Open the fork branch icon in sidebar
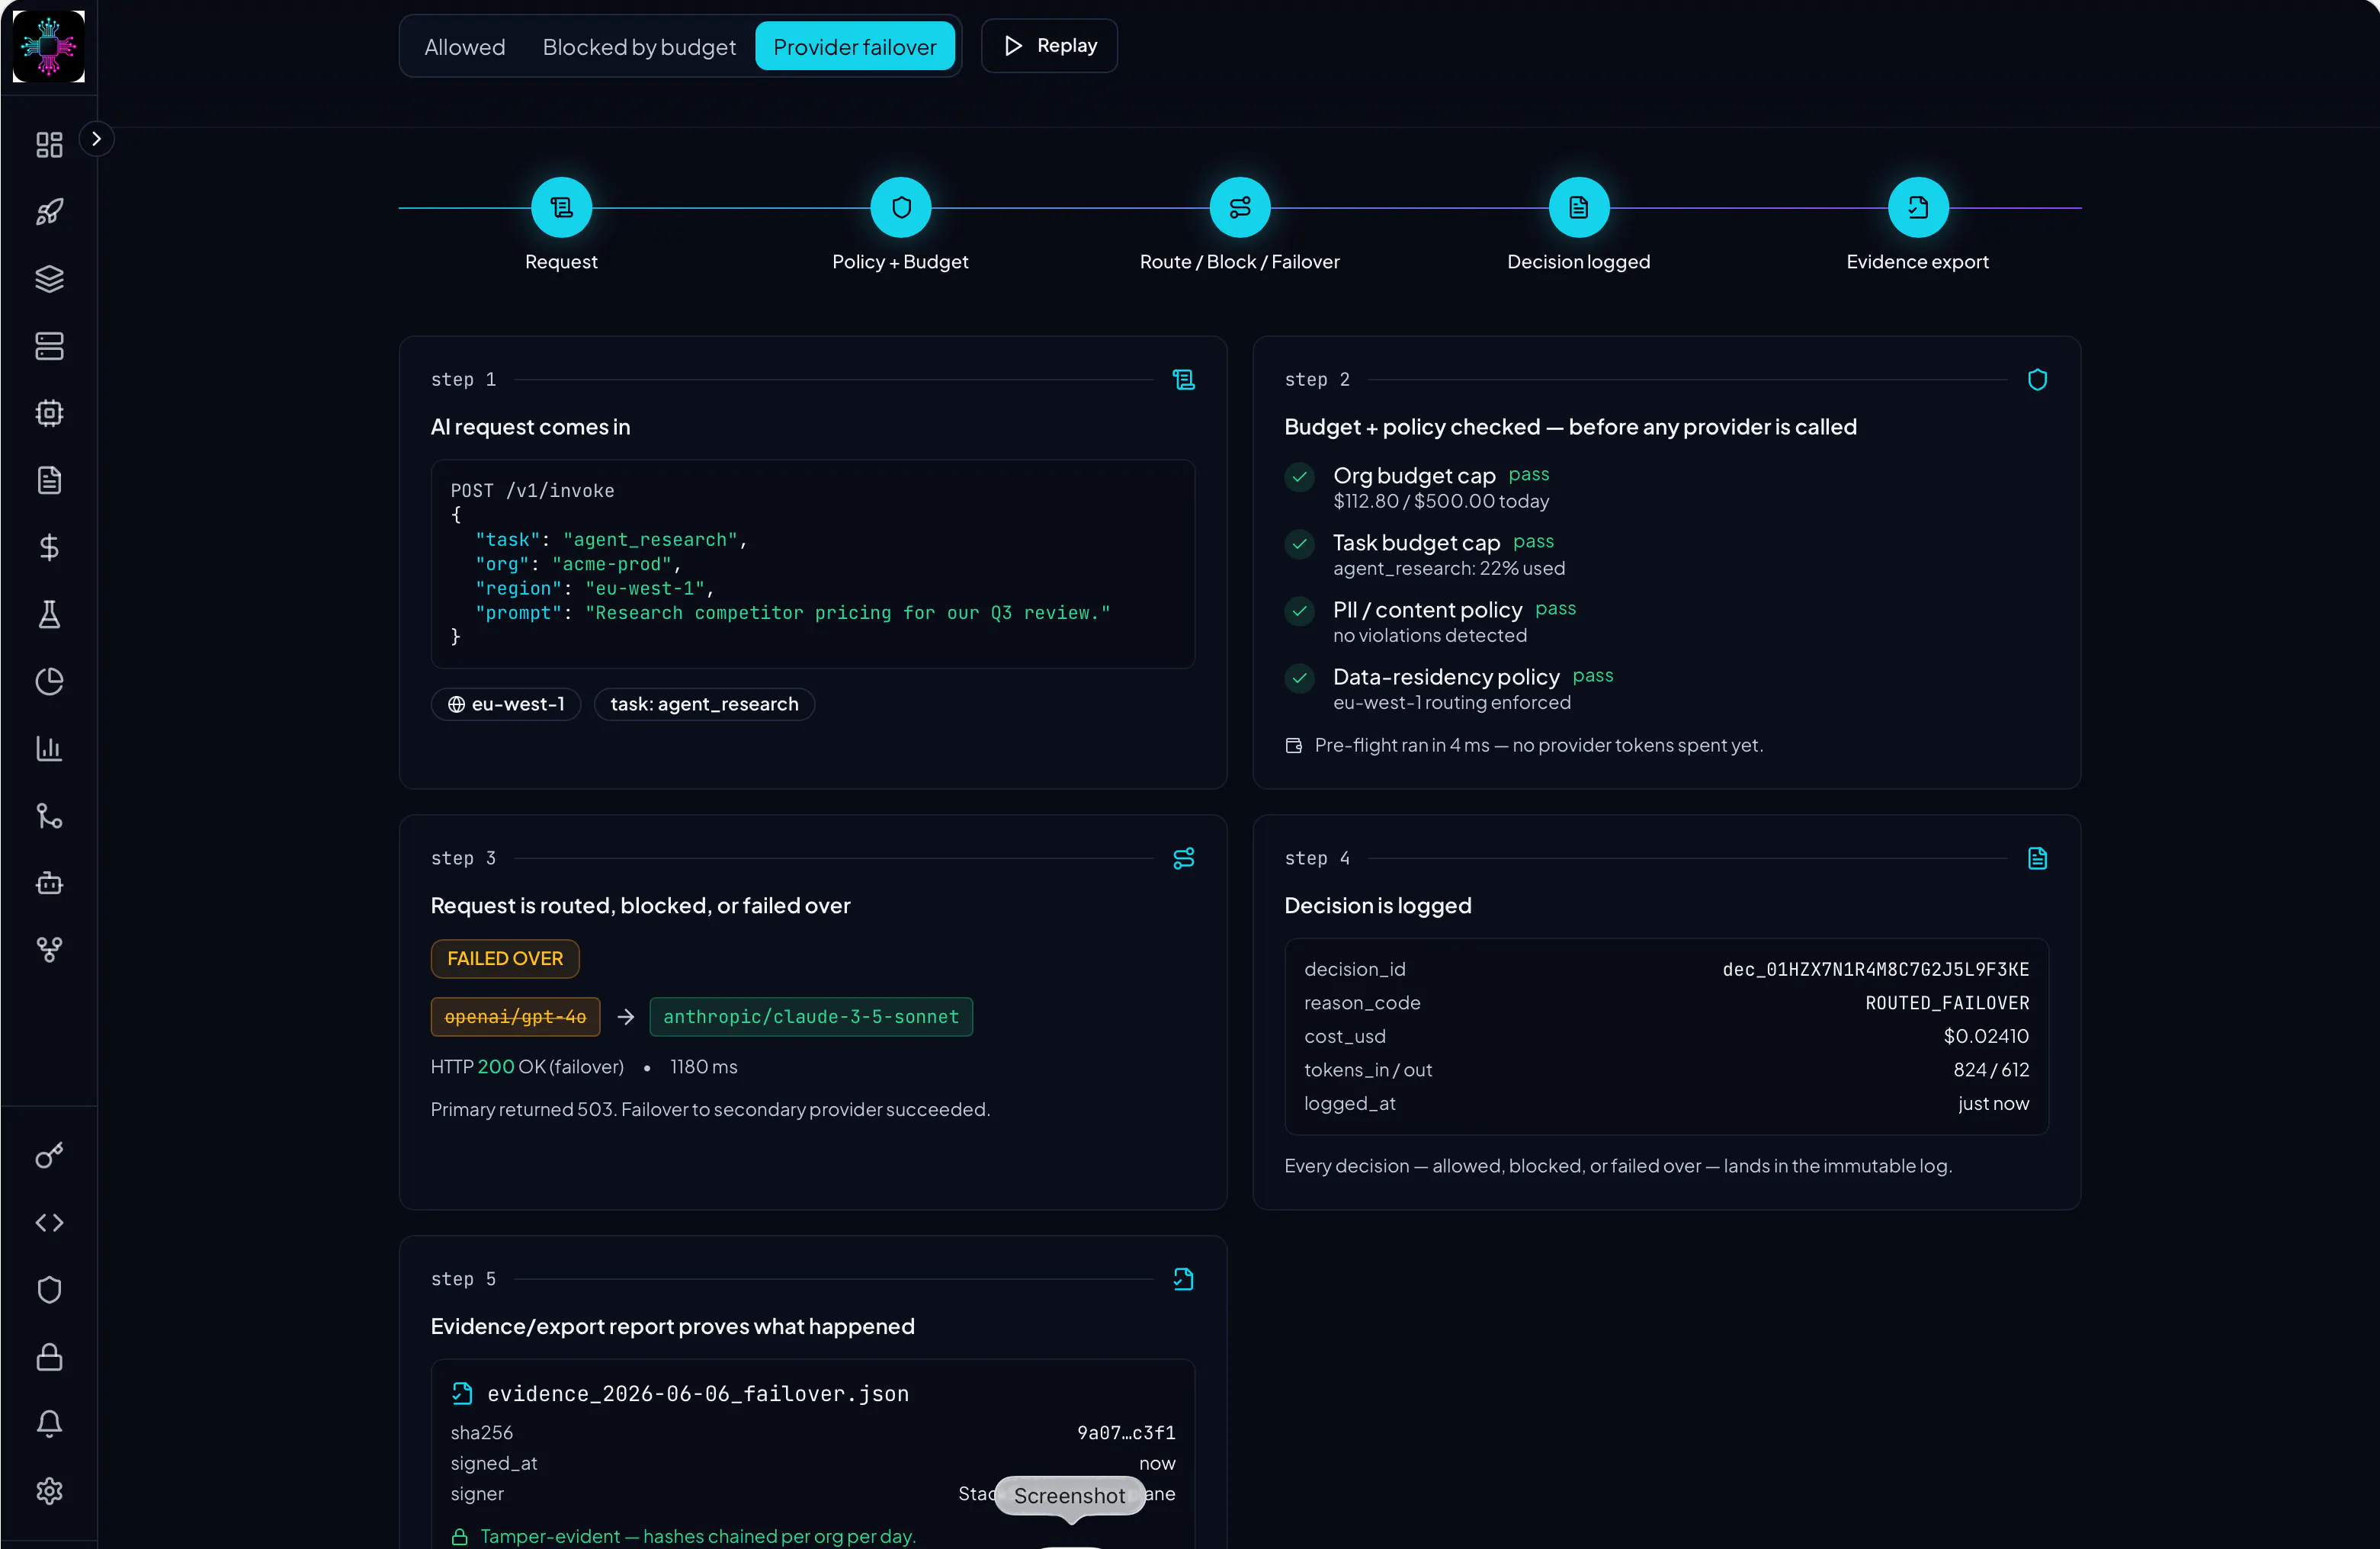 click(49, 950)
